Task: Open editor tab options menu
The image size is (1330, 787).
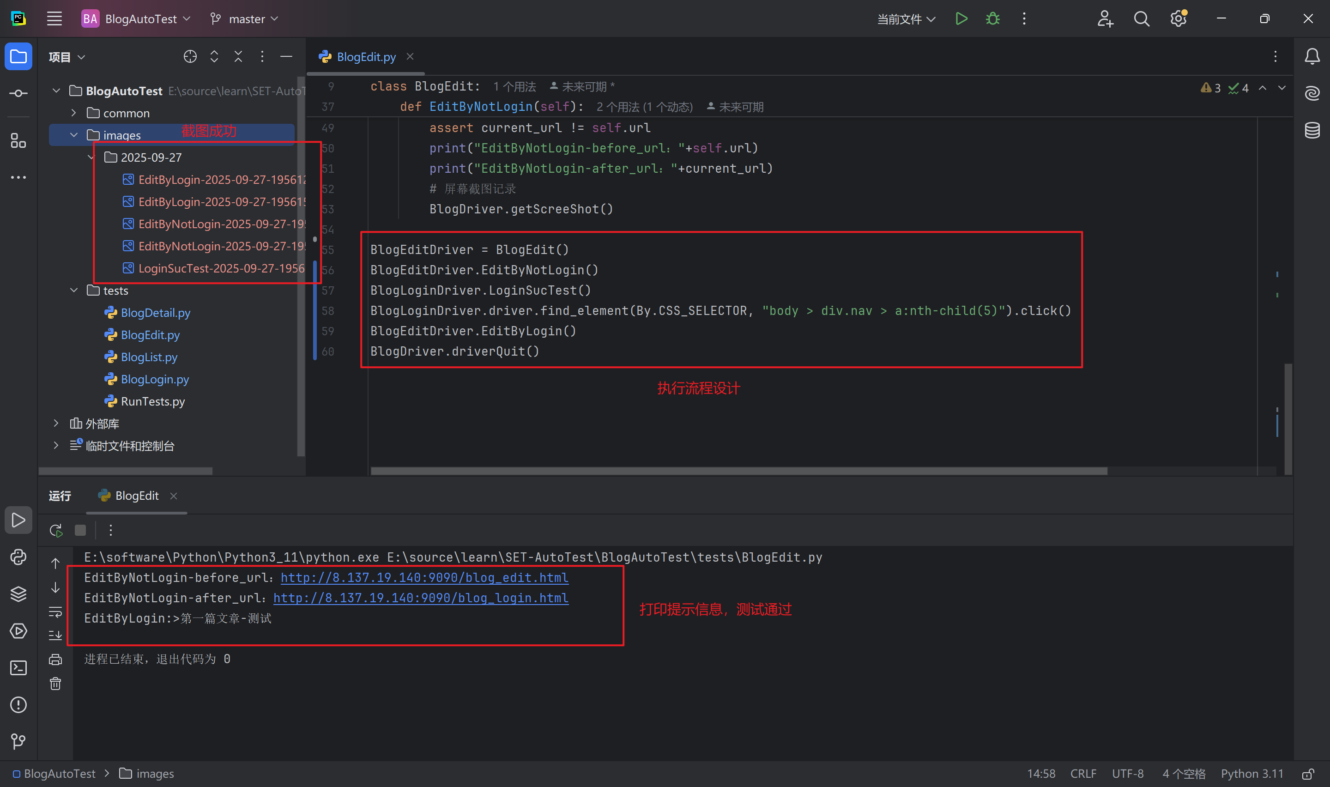Action: point(1276,56)
